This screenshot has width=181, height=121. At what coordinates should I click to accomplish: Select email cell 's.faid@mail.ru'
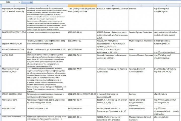point(166,95)
